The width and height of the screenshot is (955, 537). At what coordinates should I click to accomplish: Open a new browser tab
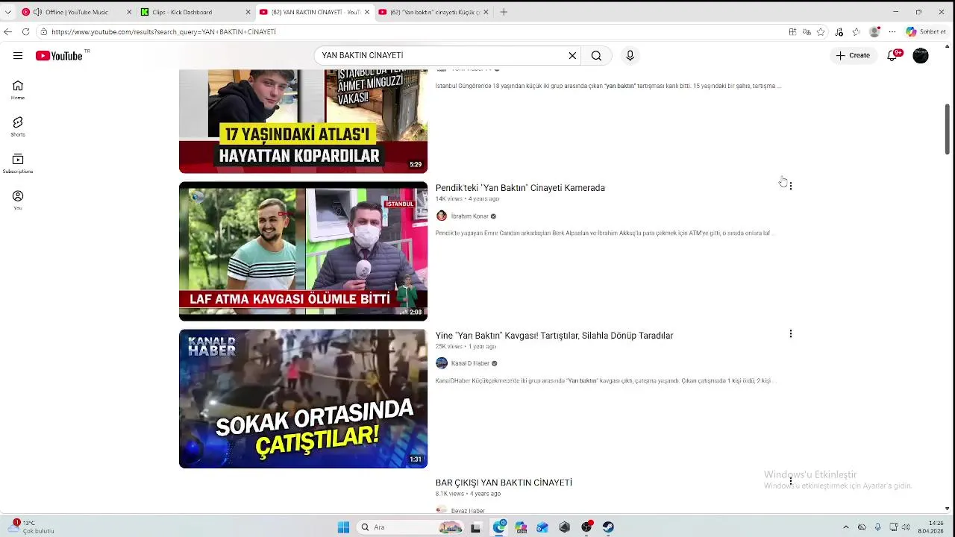(504, 12)
